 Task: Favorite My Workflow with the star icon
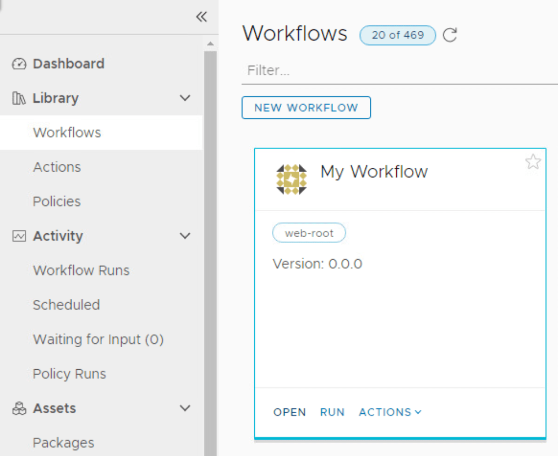tap(533, 162)
